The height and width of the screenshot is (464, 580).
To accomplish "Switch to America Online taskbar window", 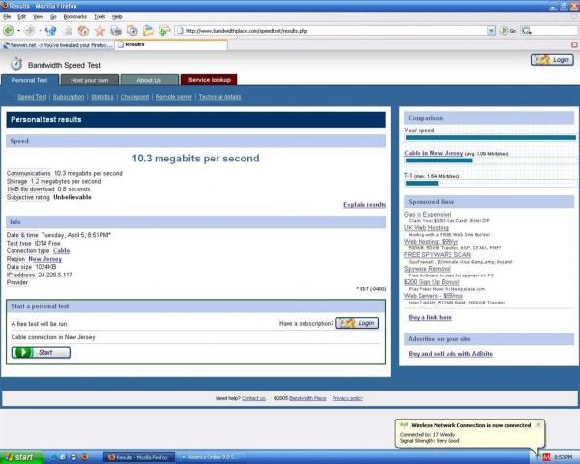I will click(x=211, y=457).
